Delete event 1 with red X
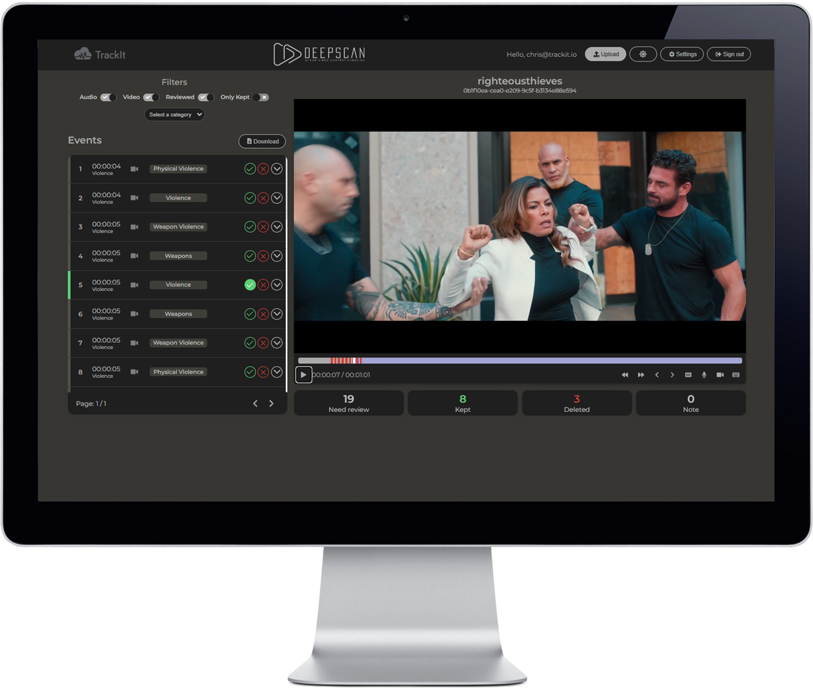Image resolution: width=813 pixels, height=688 pixels. point(263,169)
